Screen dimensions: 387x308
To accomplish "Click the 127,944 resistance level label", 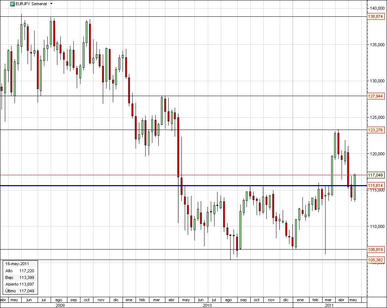I will point(375,96).
